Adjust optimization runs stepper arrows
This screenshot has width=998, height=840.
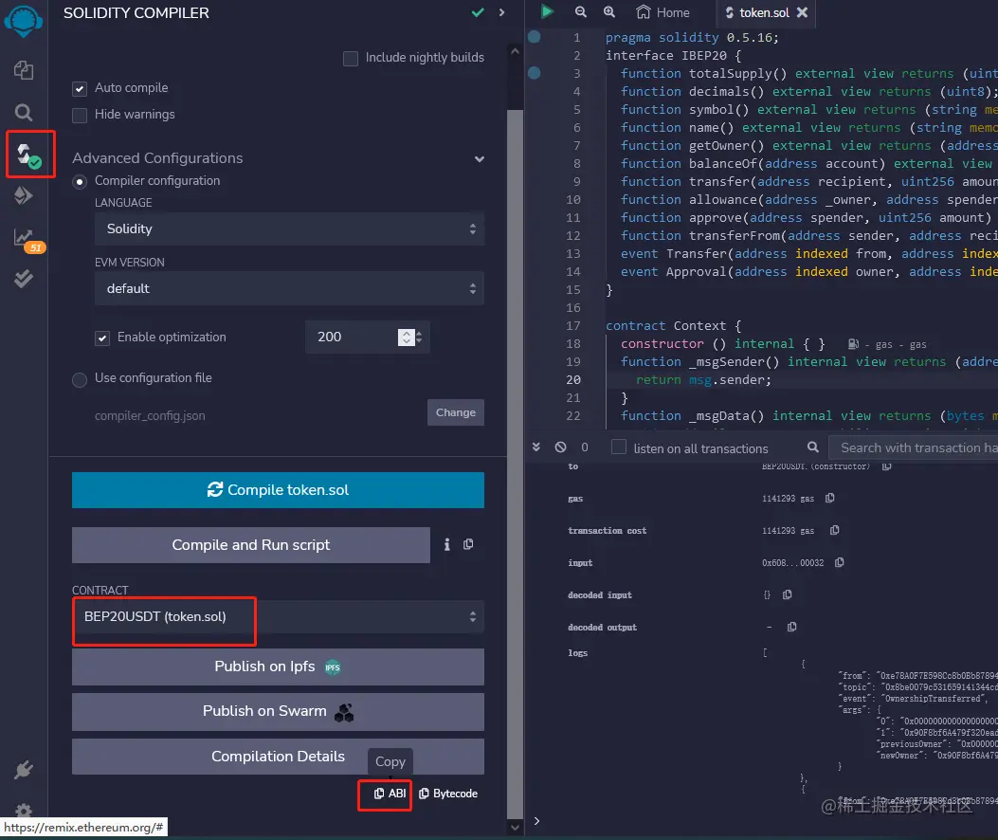click(407, 337)
